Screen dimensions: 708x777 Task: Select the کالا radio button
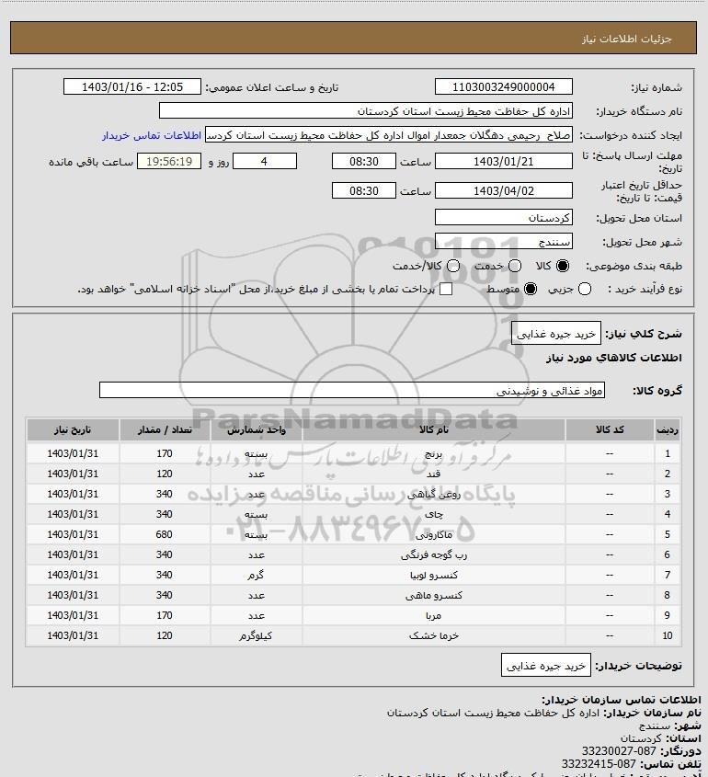pyautogui.click(x=563, y=266)
